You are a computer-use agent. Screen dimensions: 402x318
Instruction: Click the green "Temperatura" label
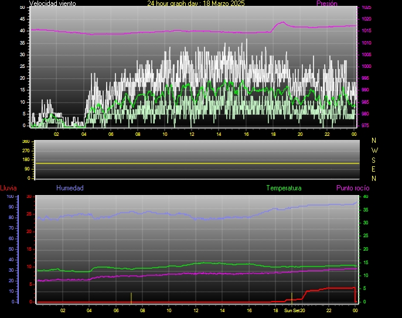[284, 188]
